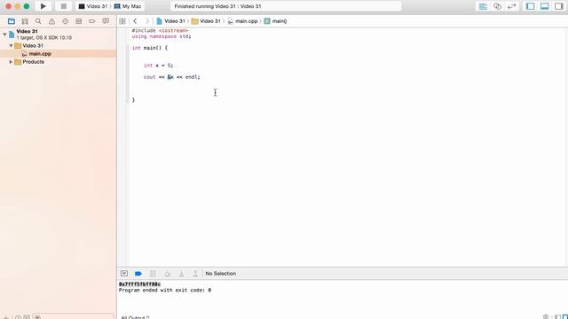Open main() function jump bar menu
Viewport: 568px width, 319px height.
click(275, 21)
